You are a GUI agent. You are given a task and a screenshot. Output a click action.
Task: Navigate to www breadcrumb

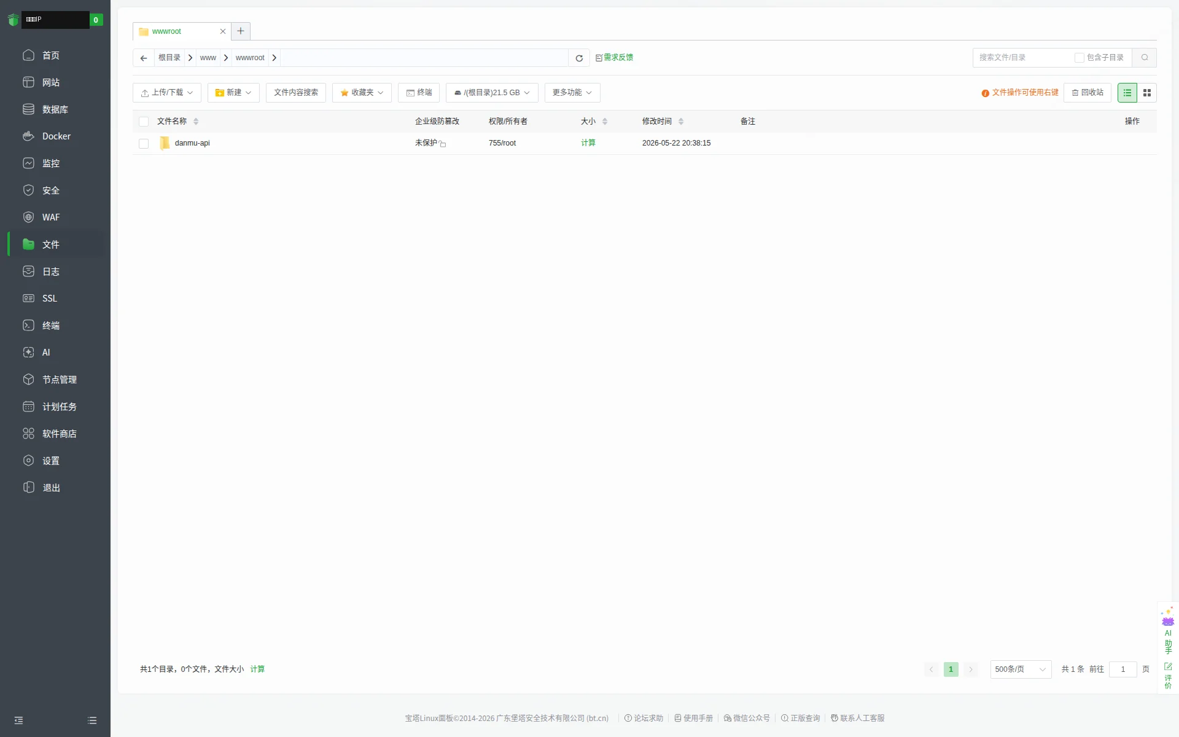click(x=208, y=58)
